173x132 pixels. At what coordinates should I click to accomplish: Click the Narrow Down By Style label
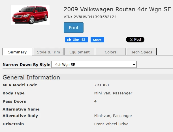27,64
